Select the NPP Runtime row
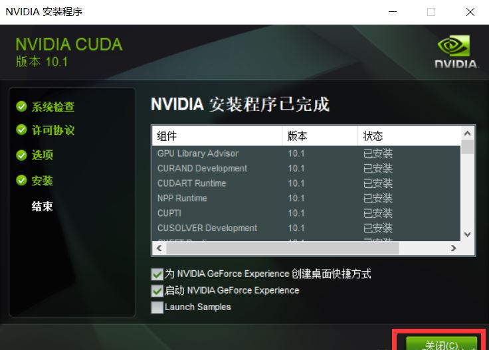489x350 pixels. (306, 198)
